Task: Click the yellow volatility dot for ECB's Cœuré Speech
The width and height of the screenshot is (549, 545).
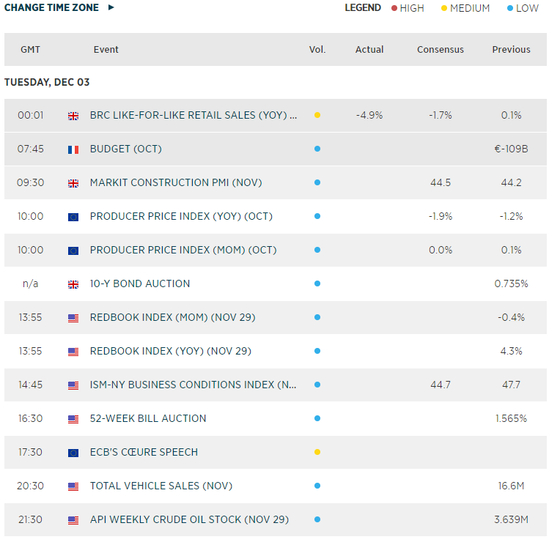Action: point(317,453)
